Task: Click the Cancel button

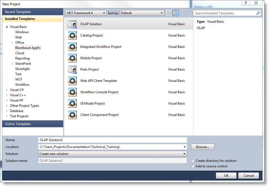Action: point(248,176)
